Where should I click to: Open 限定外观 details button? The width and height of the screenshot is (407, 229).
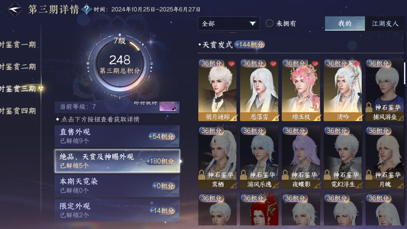(x=117, y=211)
